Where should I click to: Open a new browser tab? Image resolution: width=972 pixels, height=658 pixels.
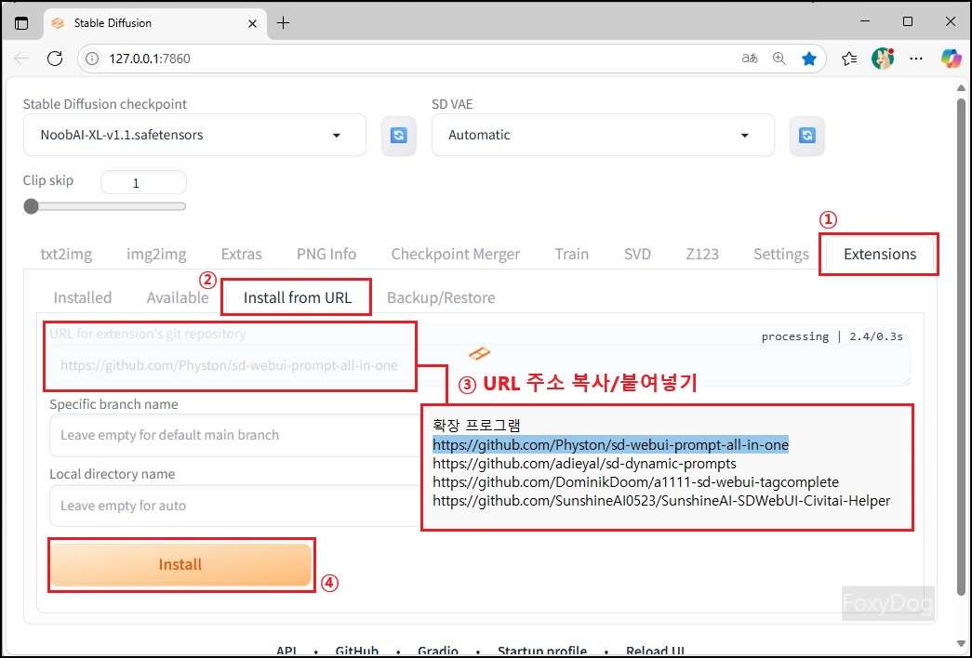tap(284, 23)
